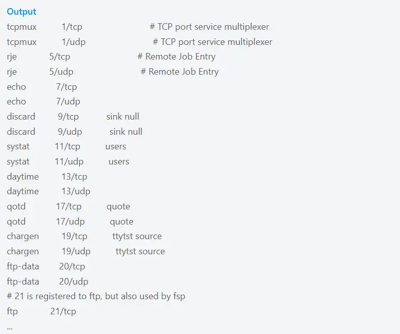Click the 5/tcp port for rje
Image resolution: width=400 pixels, height=334 pixels.
tap(60, 57)
